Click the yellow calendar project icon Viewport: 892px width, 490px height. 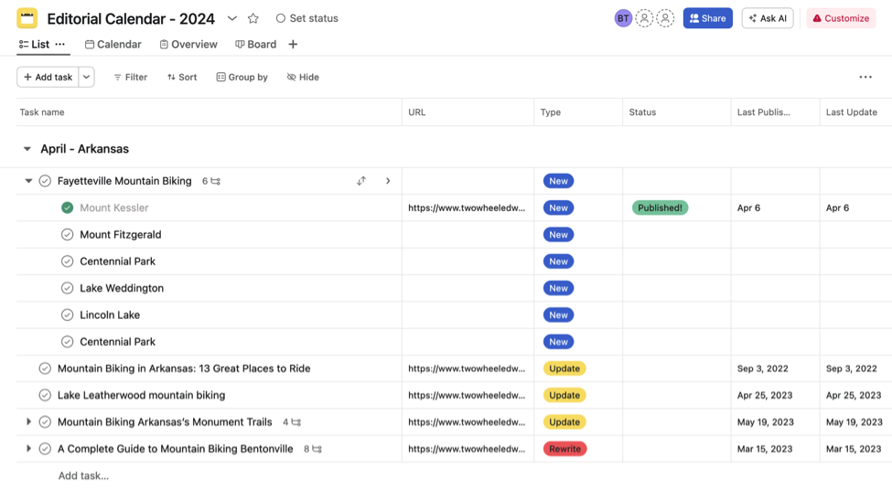(x=27, y=18)
